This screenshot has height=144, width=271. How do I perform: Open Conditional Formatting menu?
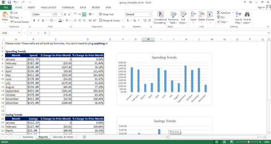(x=160, y=18)
